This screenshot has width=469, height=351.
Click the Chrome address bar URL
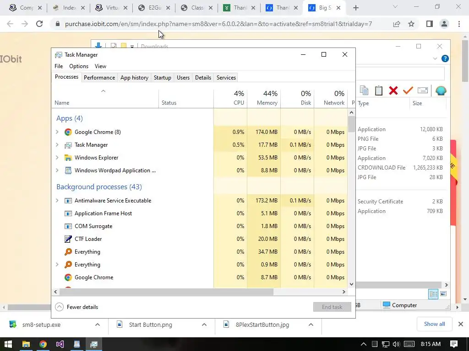[x=218, y=24]
